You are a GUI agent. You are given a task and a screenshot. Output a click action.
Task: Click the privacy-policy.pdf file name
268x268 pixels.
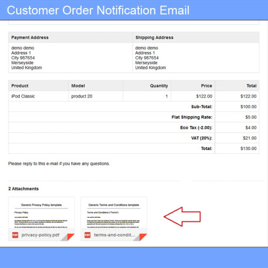pos(41,235)
